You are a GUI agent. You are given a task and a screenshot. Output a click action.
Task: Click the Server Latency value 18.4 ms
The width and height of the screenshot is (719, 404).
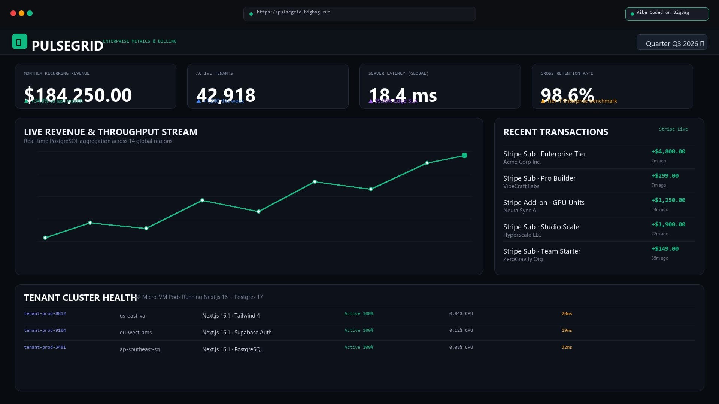403,95
